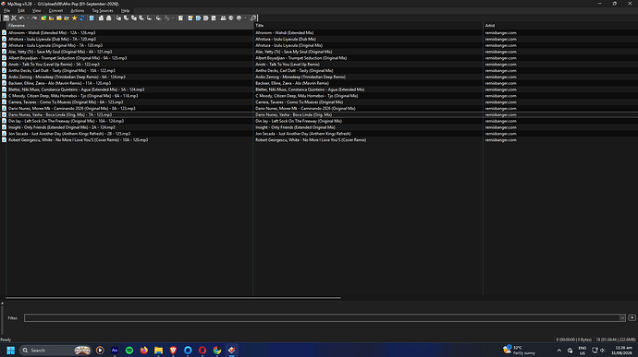Sort by the Title column header
Viewport: 638px width, 357px height.
(x=368, y=25)
